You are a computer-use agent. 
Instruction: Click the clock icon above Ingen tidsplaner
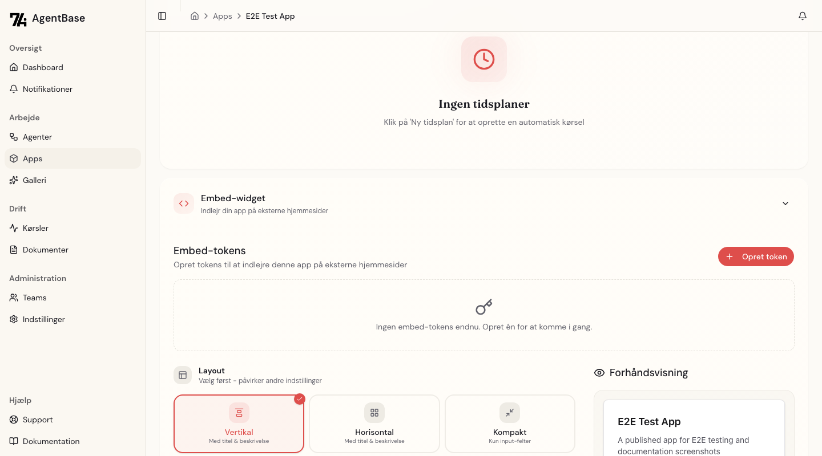click(483, 59)
